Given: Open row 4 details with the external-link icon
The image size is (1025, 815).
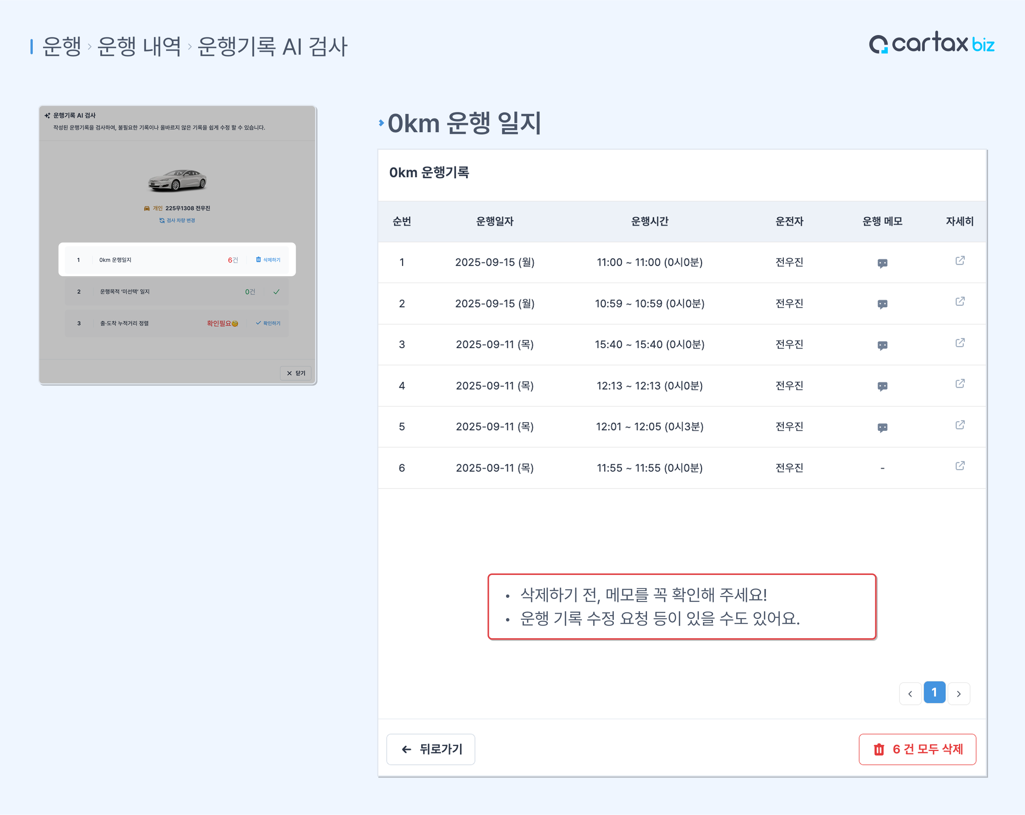Looking at the screenshot, I should 960,384.
